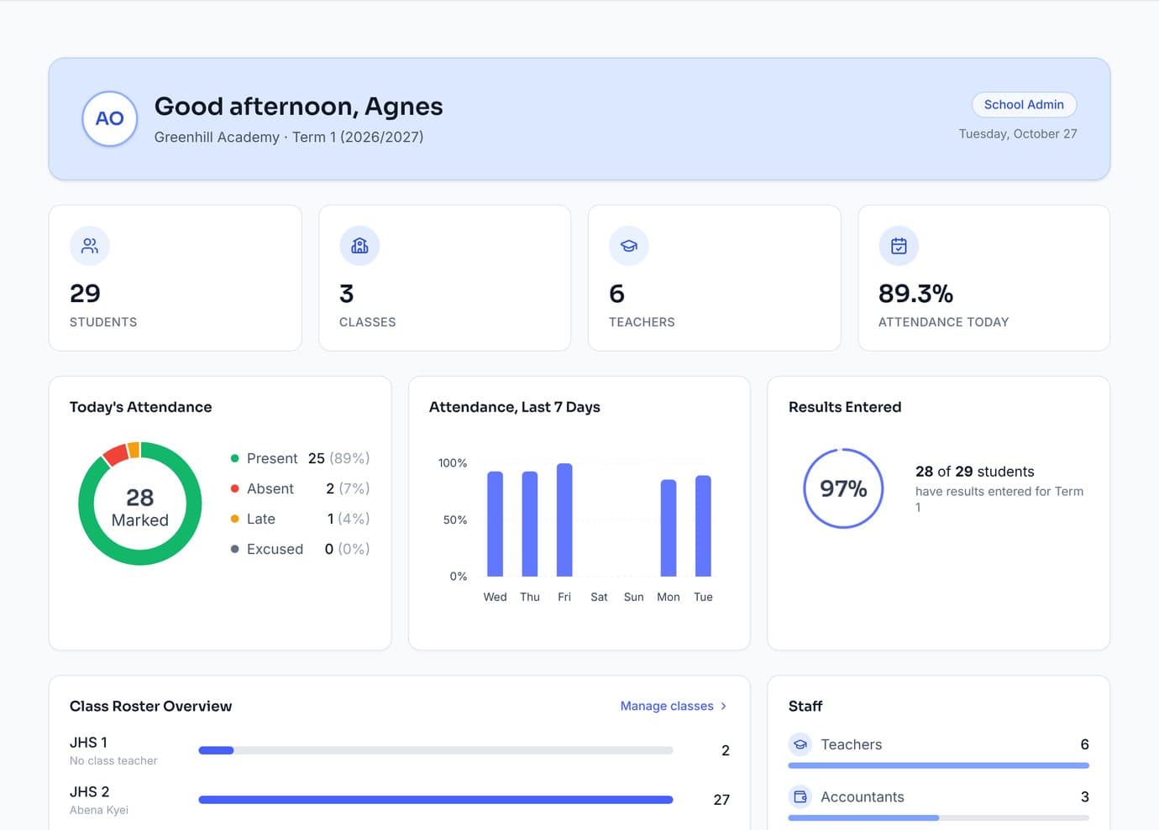Click the 'Abena Kyei' teacher name
Screen dimensions: 1159x830
99,810
